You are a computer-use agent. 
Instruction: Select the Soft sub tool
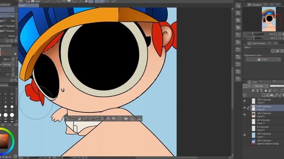[x=8, y=21]
